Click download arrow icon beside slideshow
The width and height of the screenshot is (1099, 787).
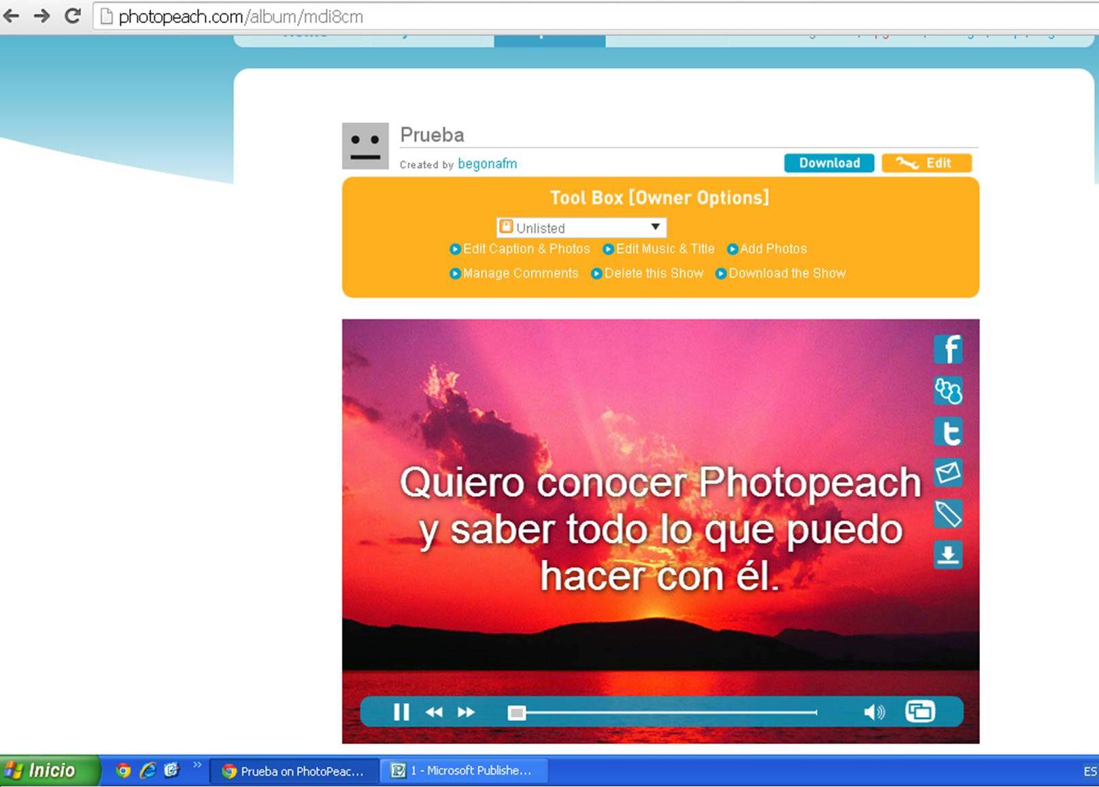[x=948, y=555]
